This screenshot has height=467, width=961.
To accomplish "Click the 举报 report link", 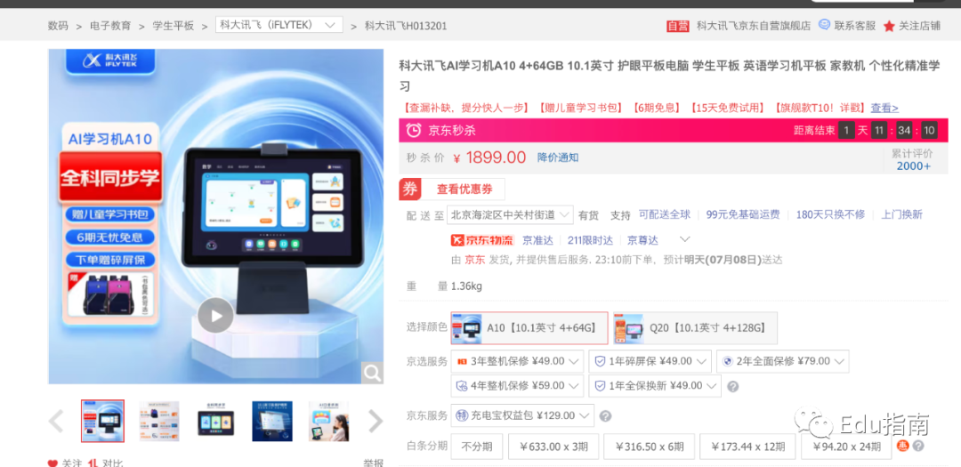I will (x=373, y=463).
